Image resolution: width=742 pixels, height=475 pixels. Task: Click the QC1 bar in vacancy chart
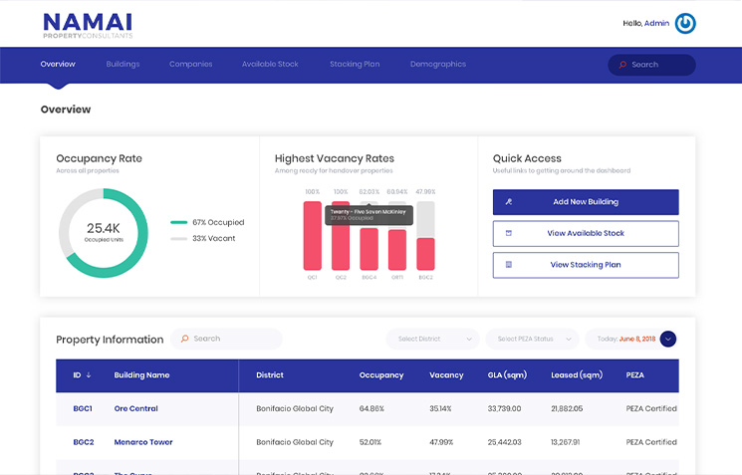tap(313, 236)
